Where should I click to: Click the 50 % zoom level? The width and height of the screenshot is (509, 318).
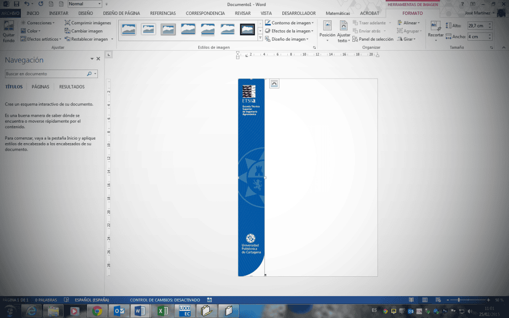pyautogui.click(x=499, y=300)
